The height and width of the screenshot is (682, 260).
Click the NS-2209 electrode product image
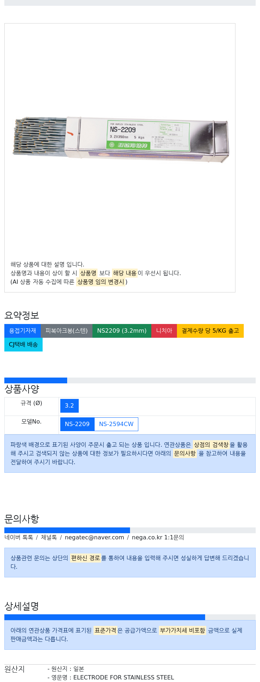(121, 139)
